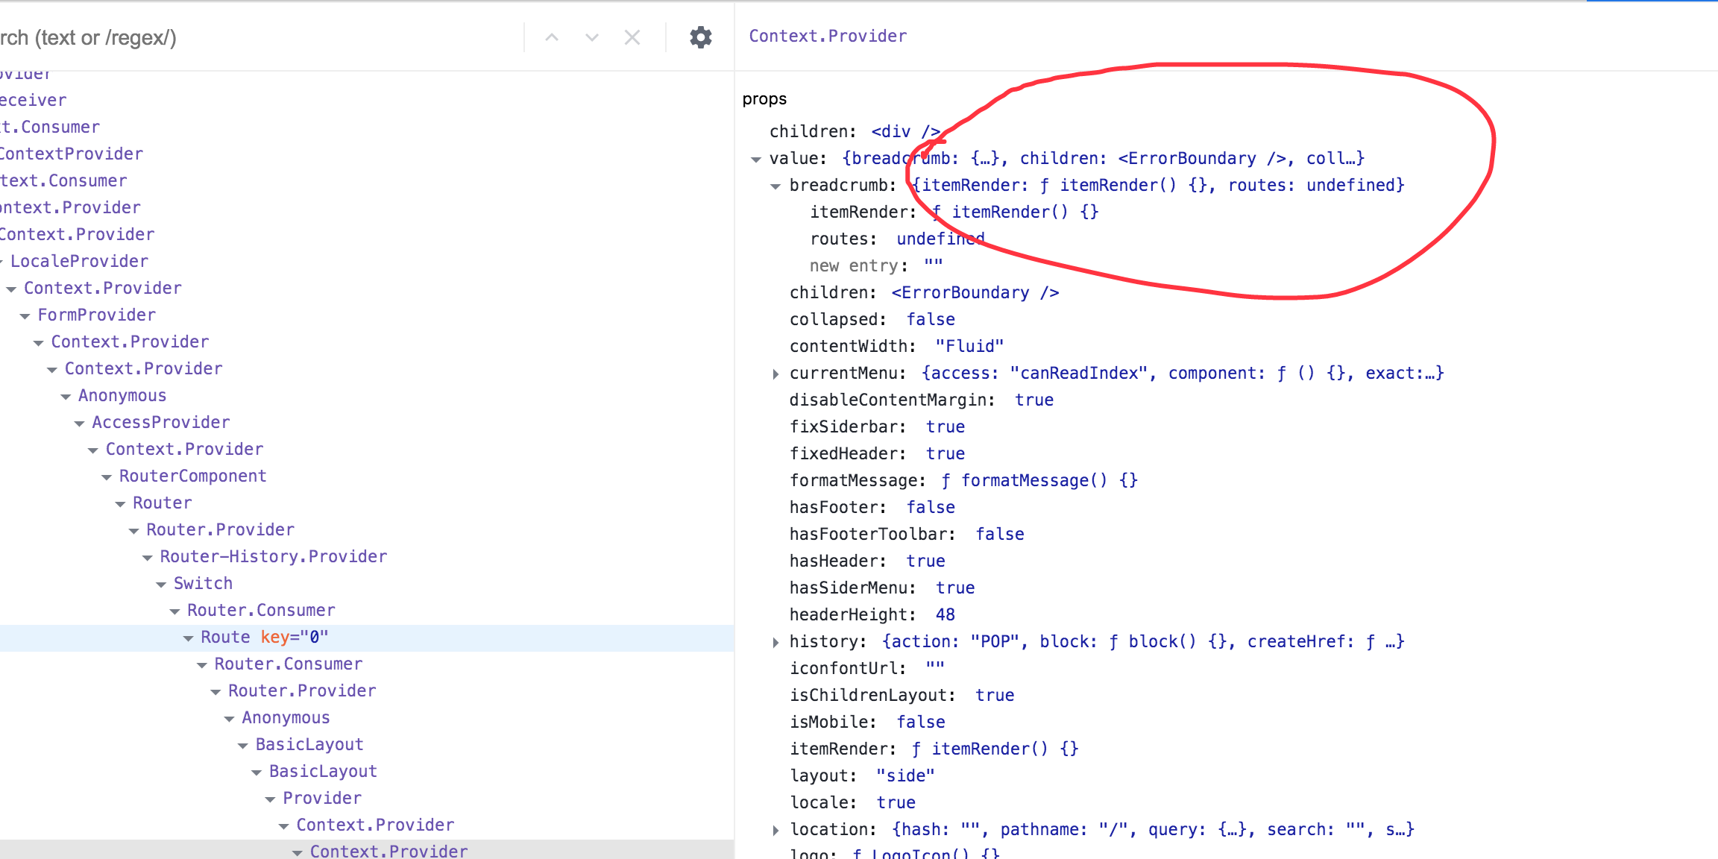The width and height of the screenshot is (1718, 859).
Task: Collapse the breadcrumb prop
Action: [775, 185]
